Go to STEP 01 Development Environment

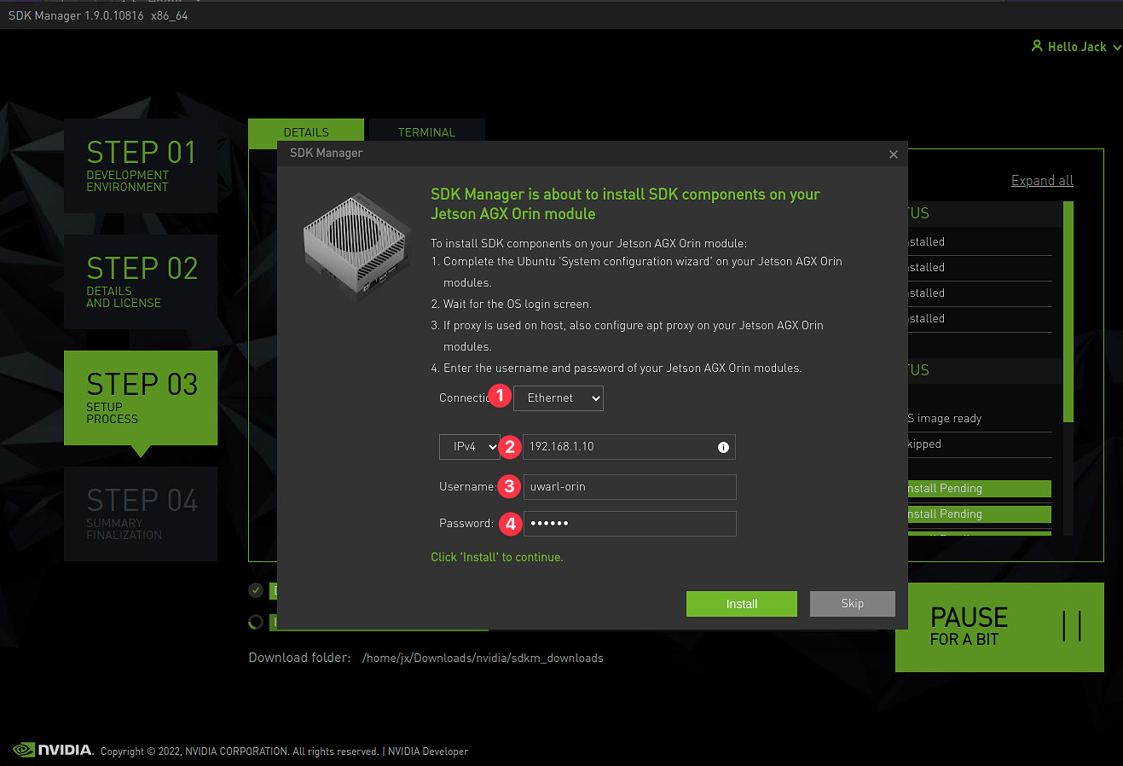[x=141, y=165]
